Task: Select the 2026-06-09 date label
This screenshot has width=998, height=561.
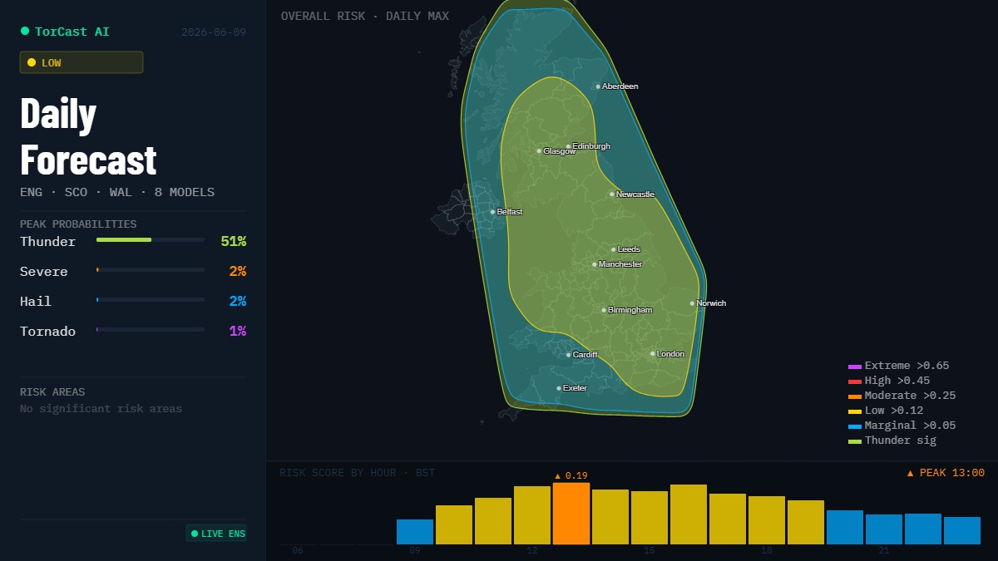Action: [x=214, y=32]
